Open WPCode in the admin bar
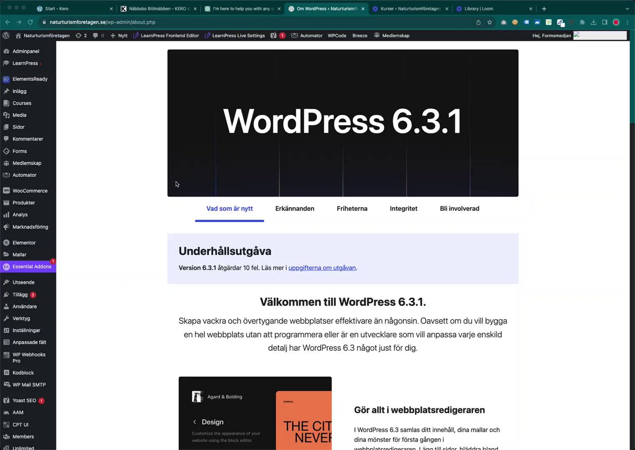The image size is (635, 450). [337, 36]
